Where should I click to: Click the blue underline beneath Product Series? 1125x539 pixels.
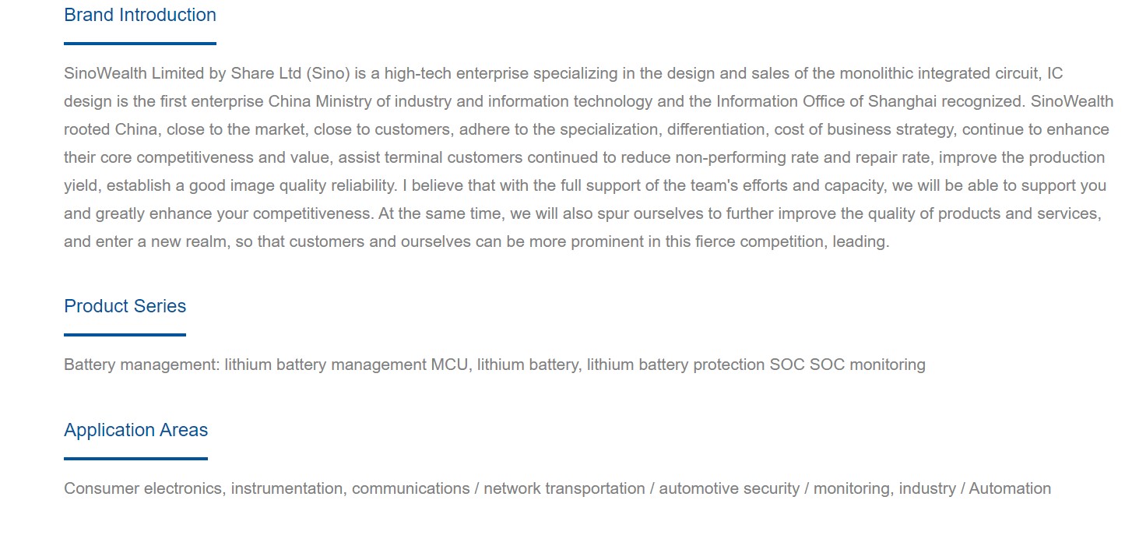click(125, 335)
